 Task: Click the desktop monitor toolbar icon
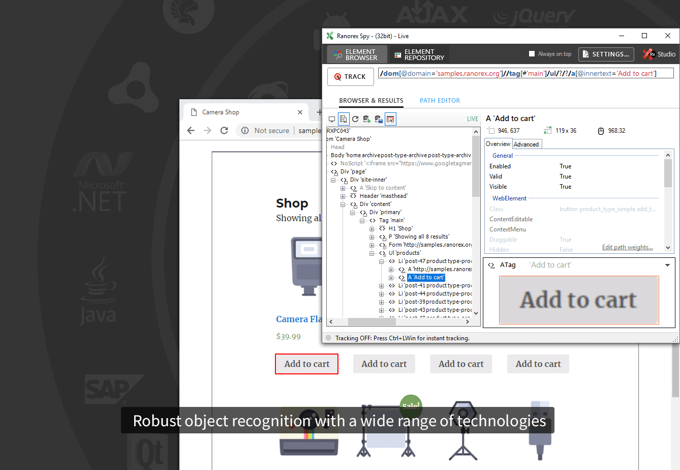pyautogui.click(x=332, y=119)
